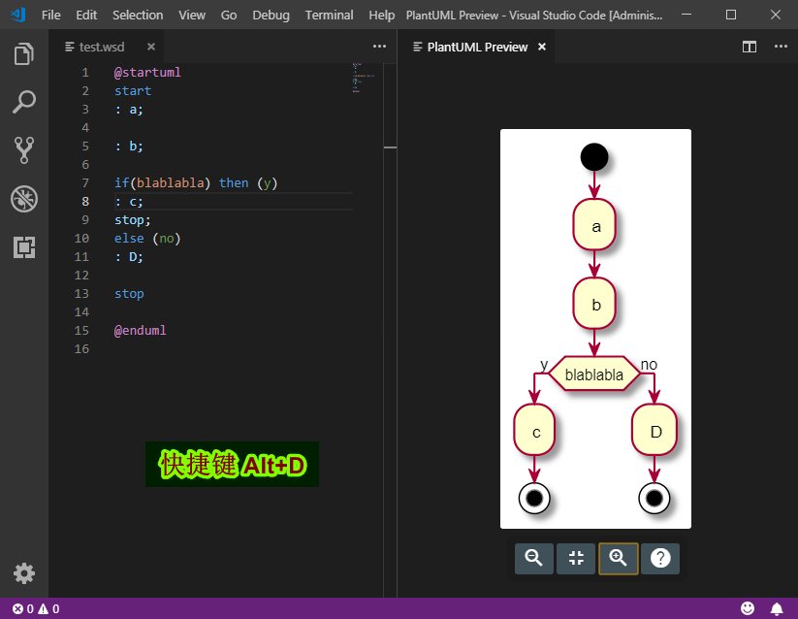Viewport: 798px width, 619px height.
Task: Open the Selection menu
Action: point(138,16)
